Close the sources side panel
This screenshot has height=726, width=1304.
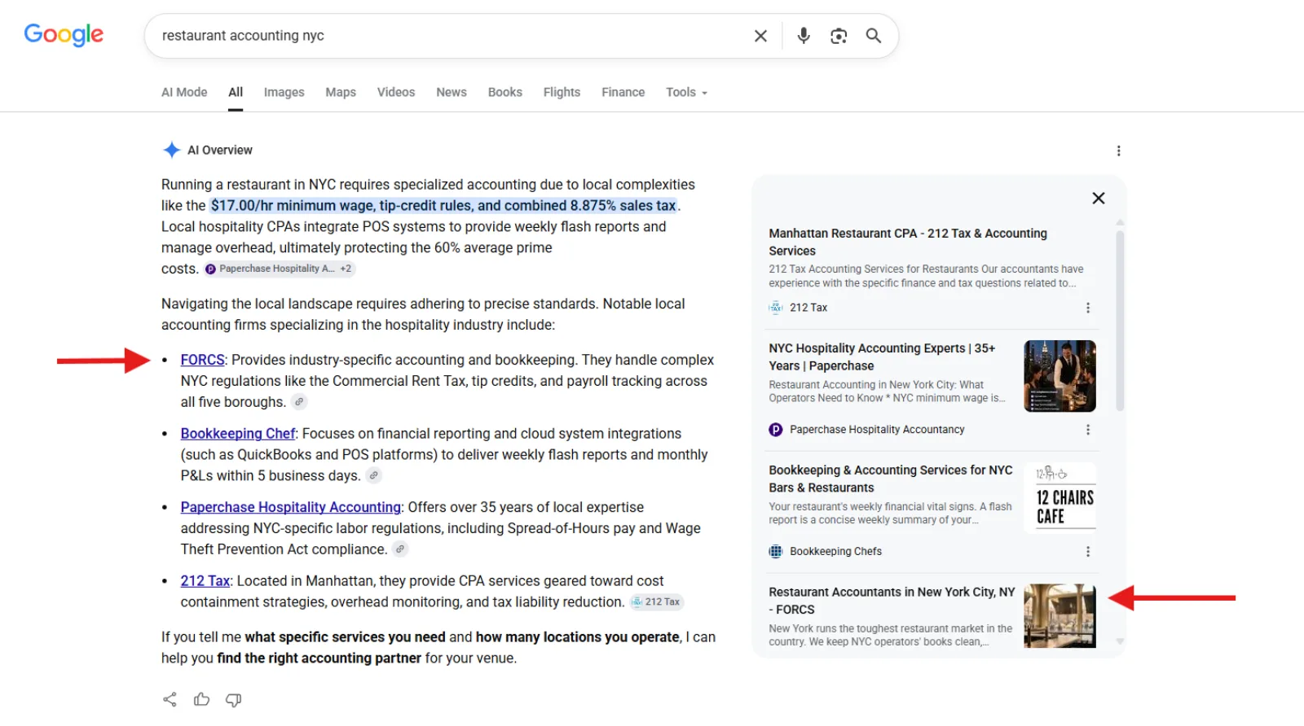(x=1099, y=199)
